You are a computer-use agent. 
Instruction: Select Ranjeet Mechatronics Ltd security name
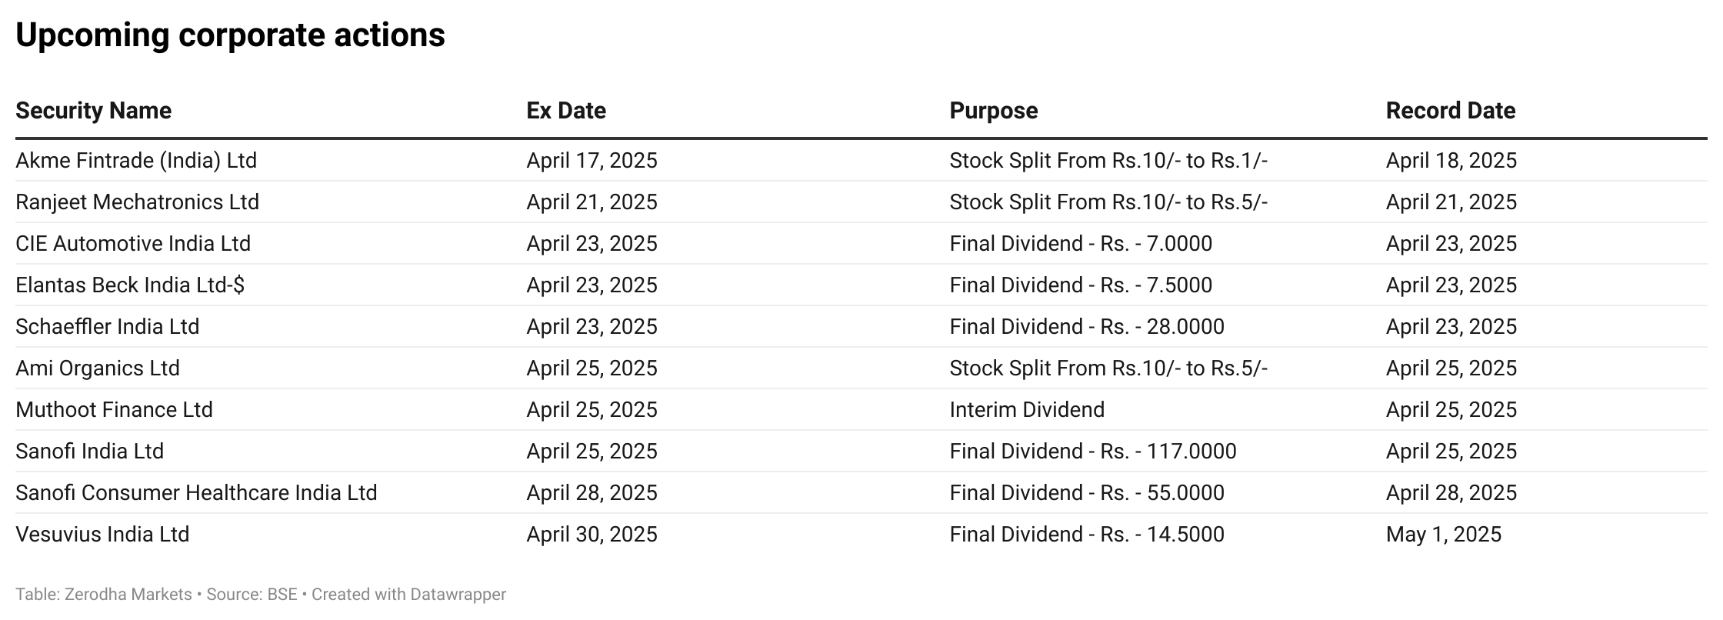(x=137, y=202)
